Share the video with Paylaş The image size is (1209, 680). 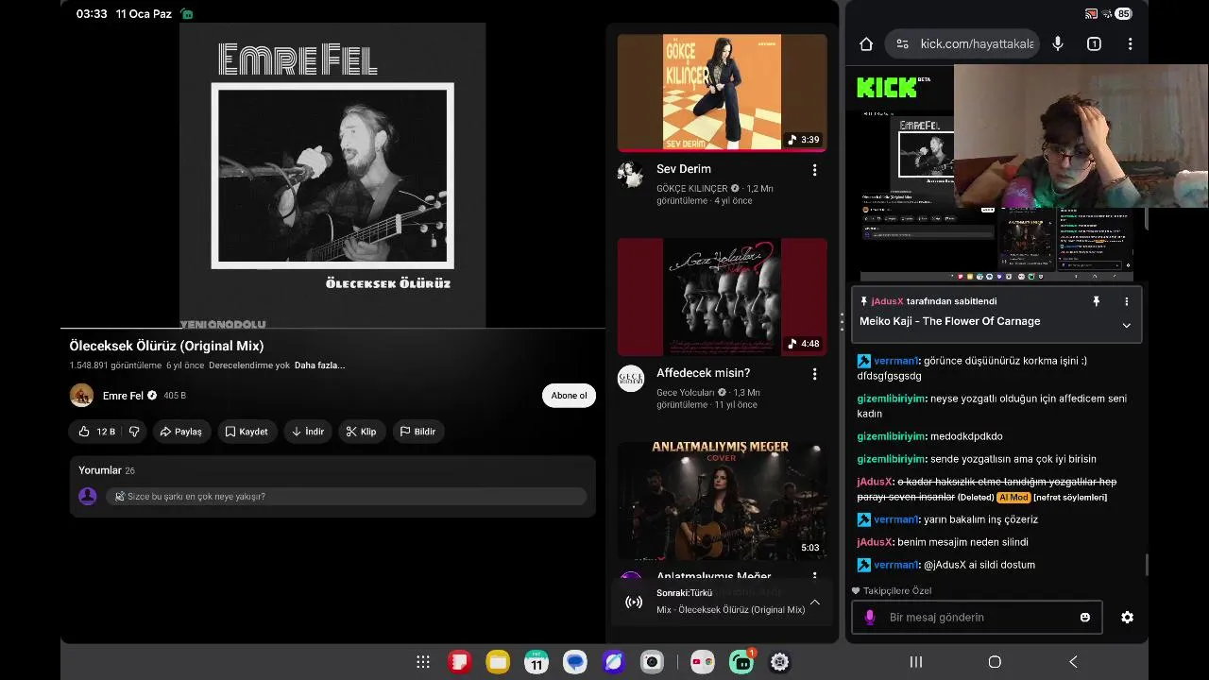coord(181,432)
